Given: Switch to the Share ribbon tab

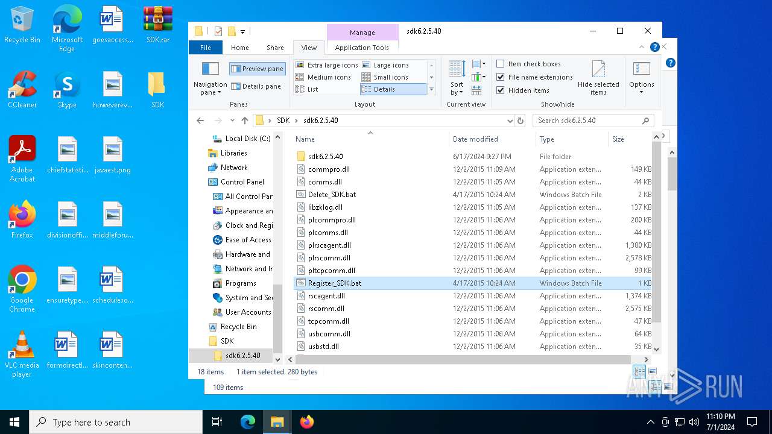Looking at the screenshot, I should [x=275, y=48].
